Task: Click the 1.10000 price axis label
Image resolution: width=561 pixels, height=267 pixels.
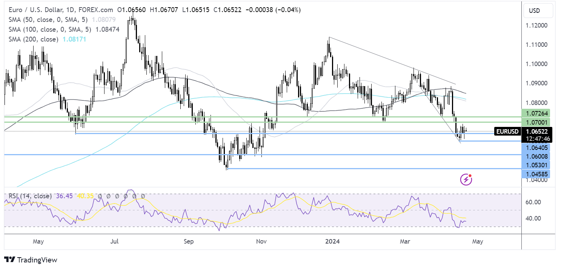Action: pos(537,64)
